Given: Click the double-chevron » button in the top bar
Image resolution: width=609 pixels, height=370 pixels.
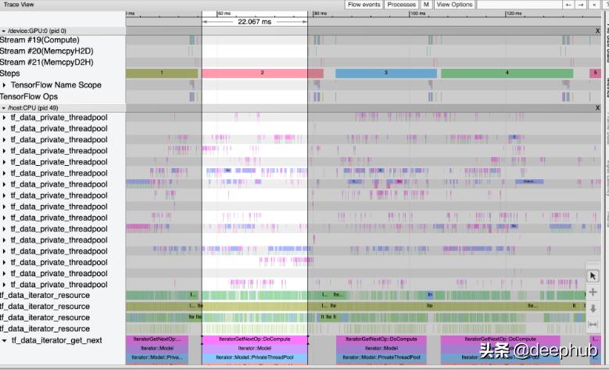Looking at the screenshot, I should click(594, 5).
